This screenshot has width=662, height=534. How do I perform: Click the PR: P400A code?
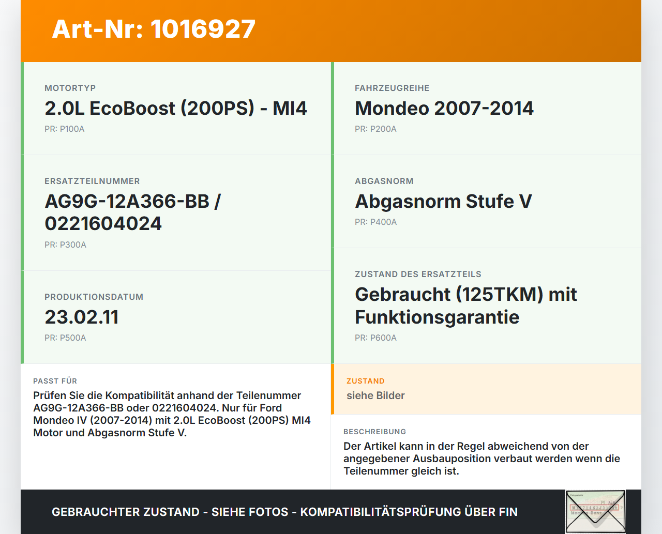pyautogui.click(x=376, y=222)
